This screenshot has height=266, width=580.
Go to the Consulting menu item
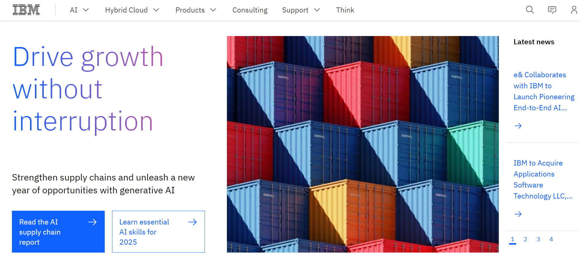(250, 10)
